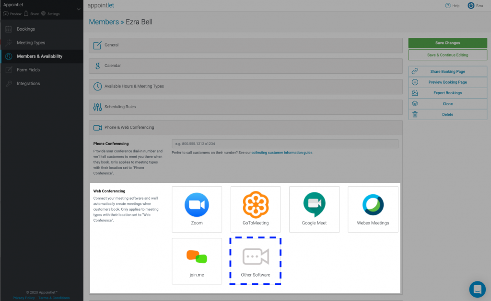Screen dimensions: 491x301
Task: Open Preview Booking Page
Action: pos(447,82)
